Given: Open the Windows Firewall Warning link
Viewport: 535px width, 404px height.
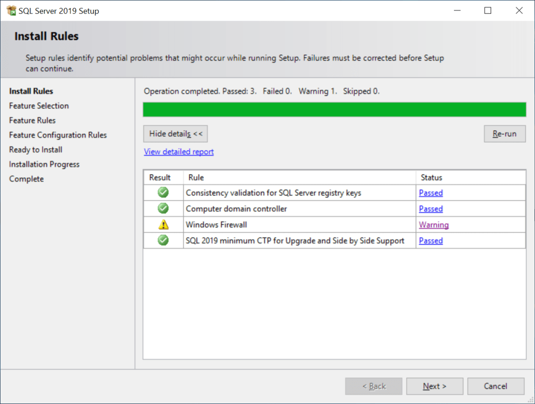Looking at the screenshot, I should 434,225.
